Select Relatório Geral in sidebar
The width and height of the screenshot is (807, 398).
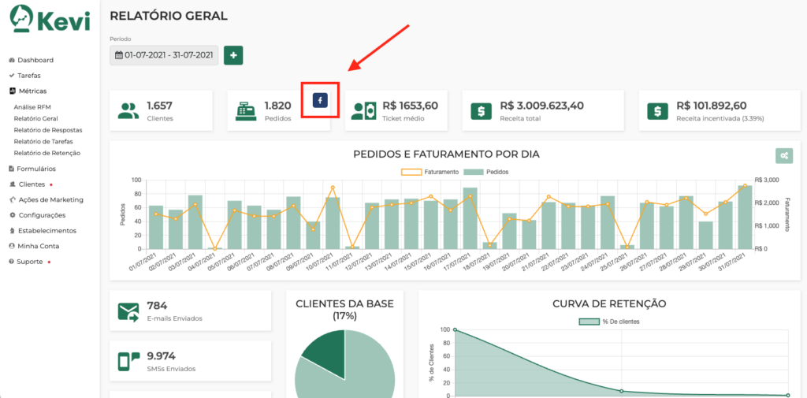pyautogui.click(x=35, y=118)
